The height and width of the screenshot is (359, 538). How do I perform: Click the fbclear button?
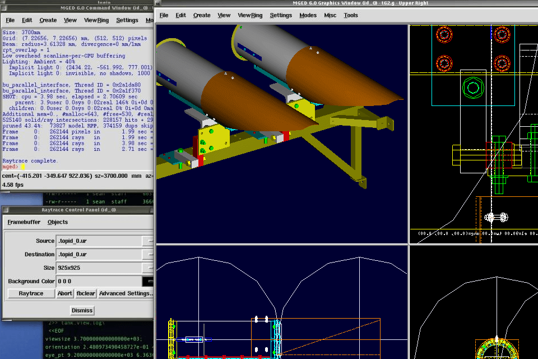(85, 293)
